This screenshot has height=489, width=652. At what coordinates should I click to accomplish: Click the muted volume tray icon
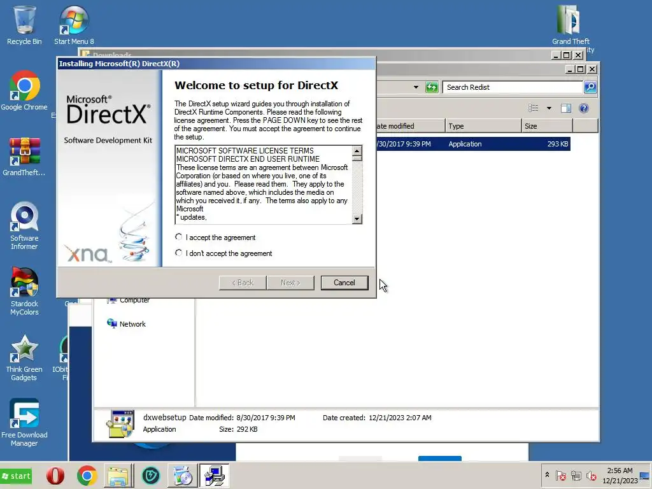(591, 475)
